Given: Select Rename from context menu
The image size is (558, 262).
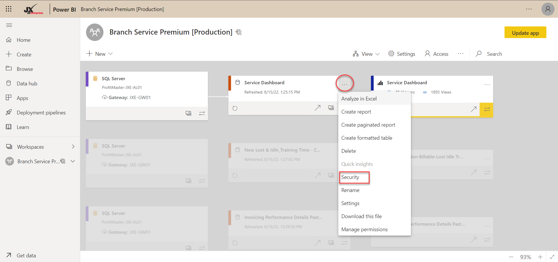Looking at the screenshot, I should 375,190.
